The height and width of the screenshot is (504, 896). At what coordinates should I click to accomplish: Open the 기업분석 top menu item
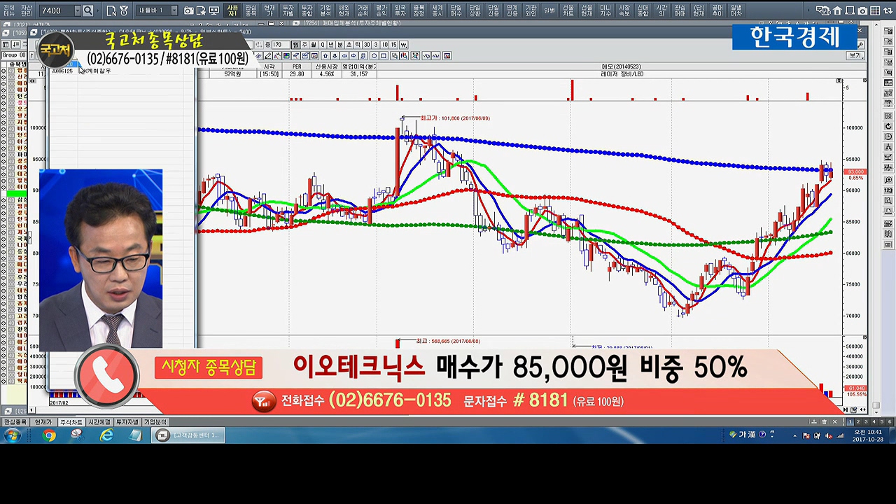[325, 10]
